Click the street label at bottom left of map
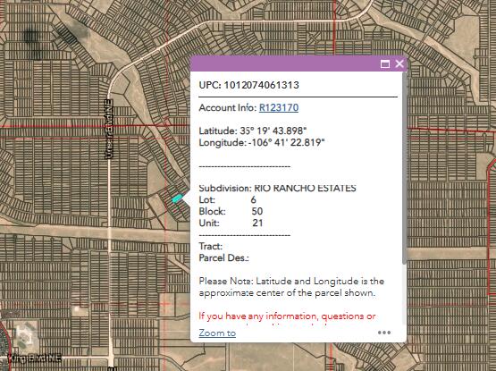This screenshot has width=496, height=371. click(x=35, y=358)
